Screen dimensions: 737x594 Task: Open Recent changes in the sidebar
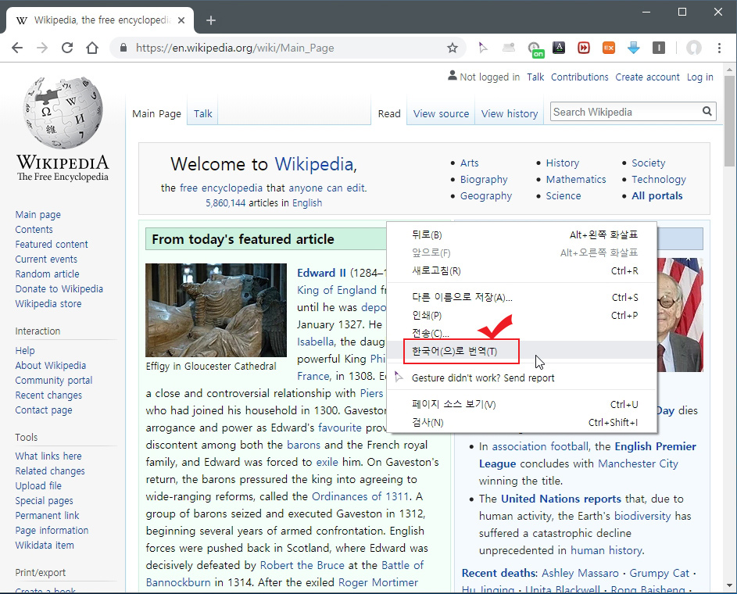[48, 395]
